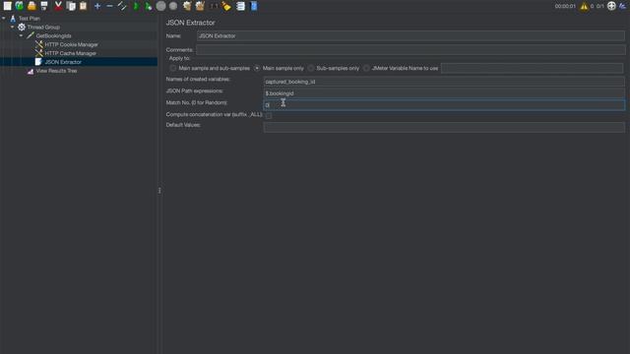Open the Function Helper dialog icon
Image resolution: width=630 pixels, height=354 pixels.
click(x=240, y=6)
